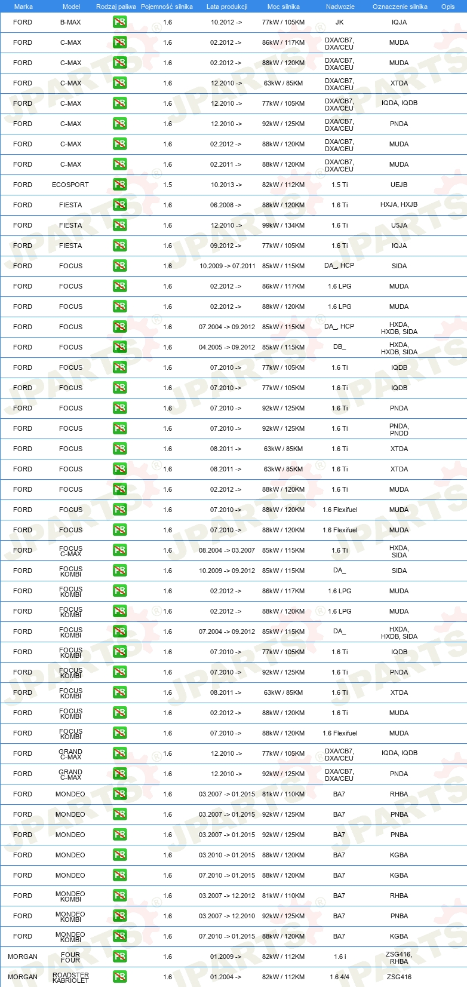Click the fuel icon for MONDEO KOMBI with engine PNBA

(x=119, y=916)
